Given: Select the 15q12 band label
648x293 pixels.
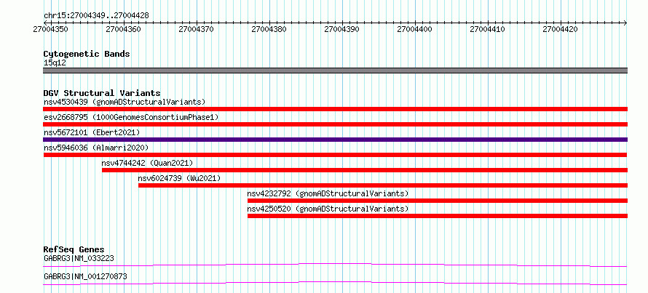Looking at the screenshot, I should tap(55, 63).
